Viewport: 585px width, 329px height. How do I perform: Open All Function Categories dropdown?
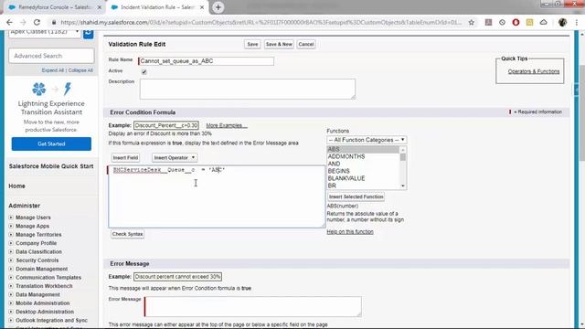[367, 140]
